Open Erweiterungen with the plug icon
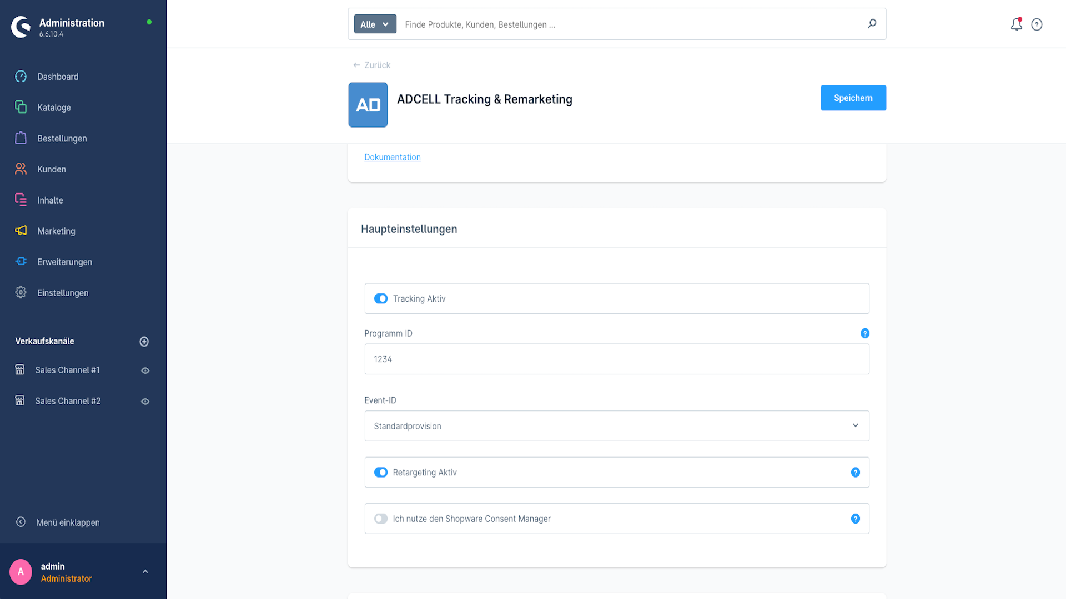 (21, 262)
